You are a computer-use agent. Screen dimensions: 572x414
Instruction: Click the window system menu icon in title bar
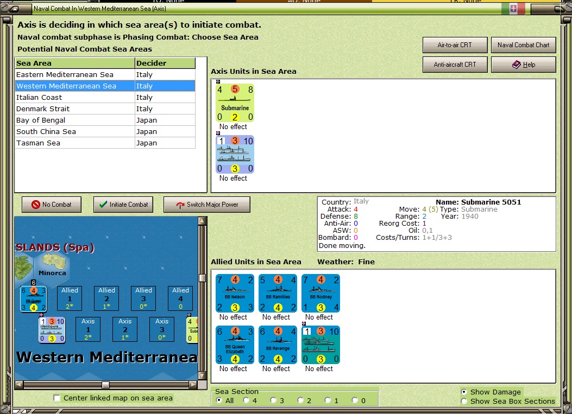coord(14,8)
